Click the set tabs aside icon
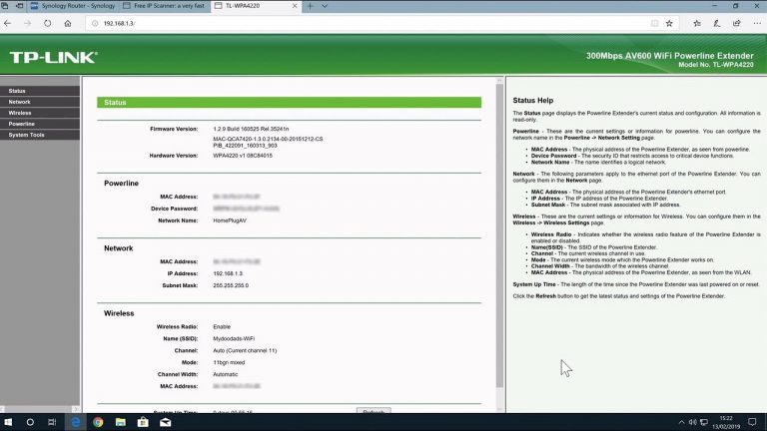Image resolution: width=767 pixels, height=431 pixels. (x=20, y=6)
